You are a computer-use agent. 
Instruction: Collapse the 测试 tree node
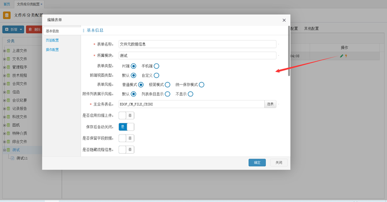click(4, 150)
